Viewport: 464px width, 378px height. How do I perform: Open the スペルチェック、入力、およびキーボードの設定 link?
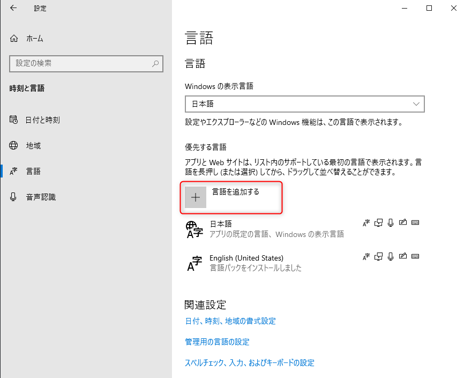(250, 362)
